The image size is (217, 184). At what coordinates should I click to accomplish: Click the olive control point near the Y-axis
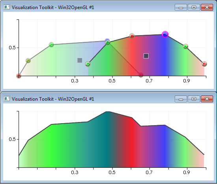pos(28,60)
